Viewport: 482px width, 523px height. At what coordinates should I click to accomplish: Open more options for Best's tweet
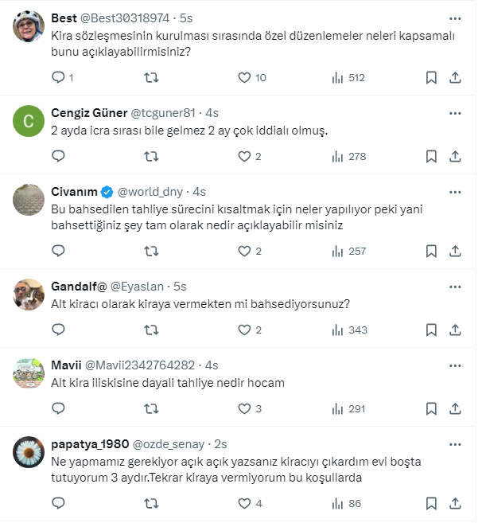coord(455,18)
